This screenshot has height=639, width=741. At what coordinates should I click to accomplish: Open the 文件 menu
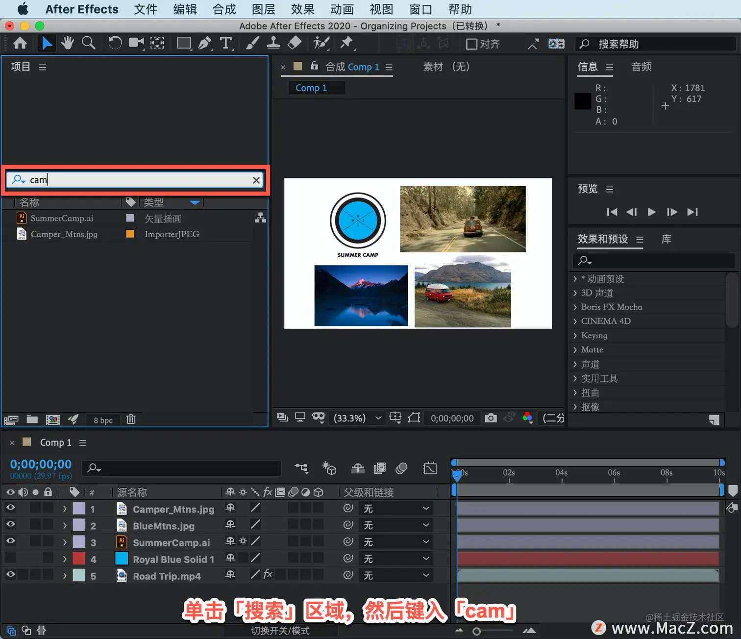(146, 9)
